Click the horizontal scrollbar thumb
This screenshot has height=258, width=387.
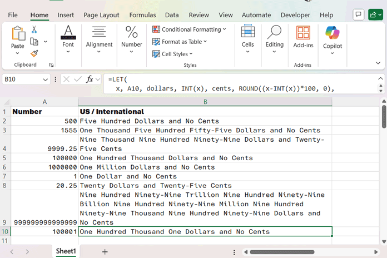[x=282, y=252]
